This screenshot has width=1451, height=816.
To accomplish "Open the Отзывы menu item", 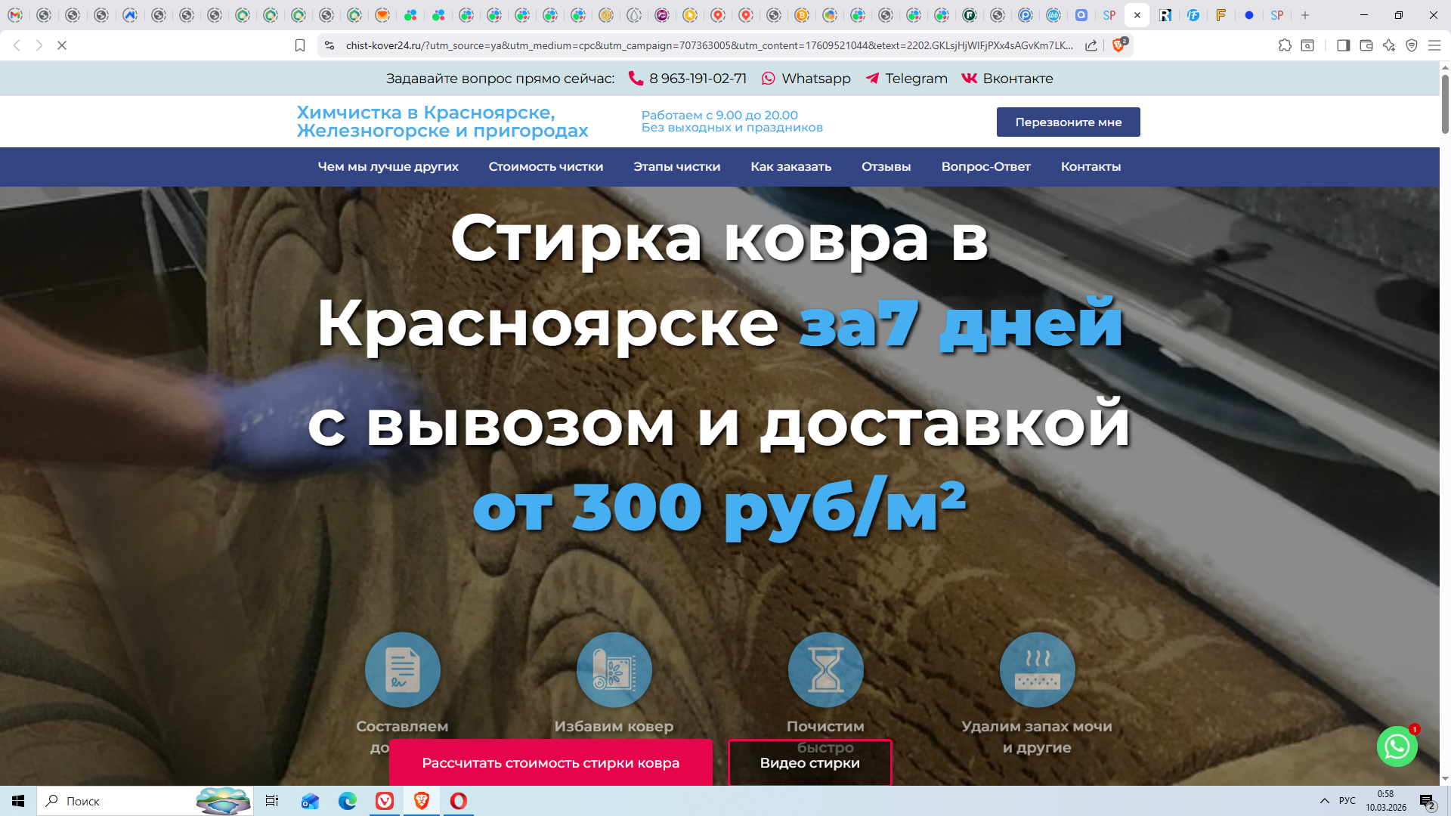I will [886, 167].
